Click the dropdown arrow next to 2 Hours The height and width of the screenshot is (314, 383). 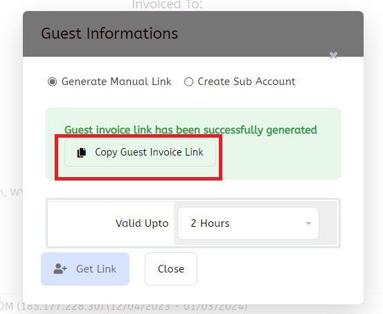[x=308, y=223]
